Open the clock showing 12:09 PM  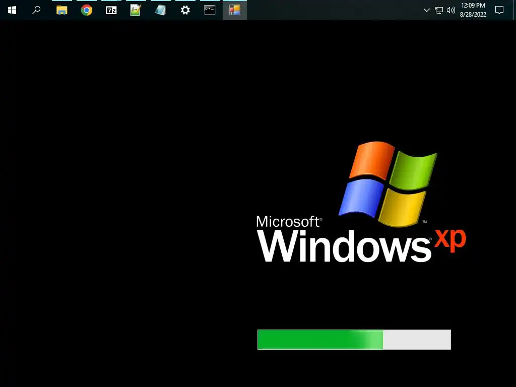click(x=473, y=10)
